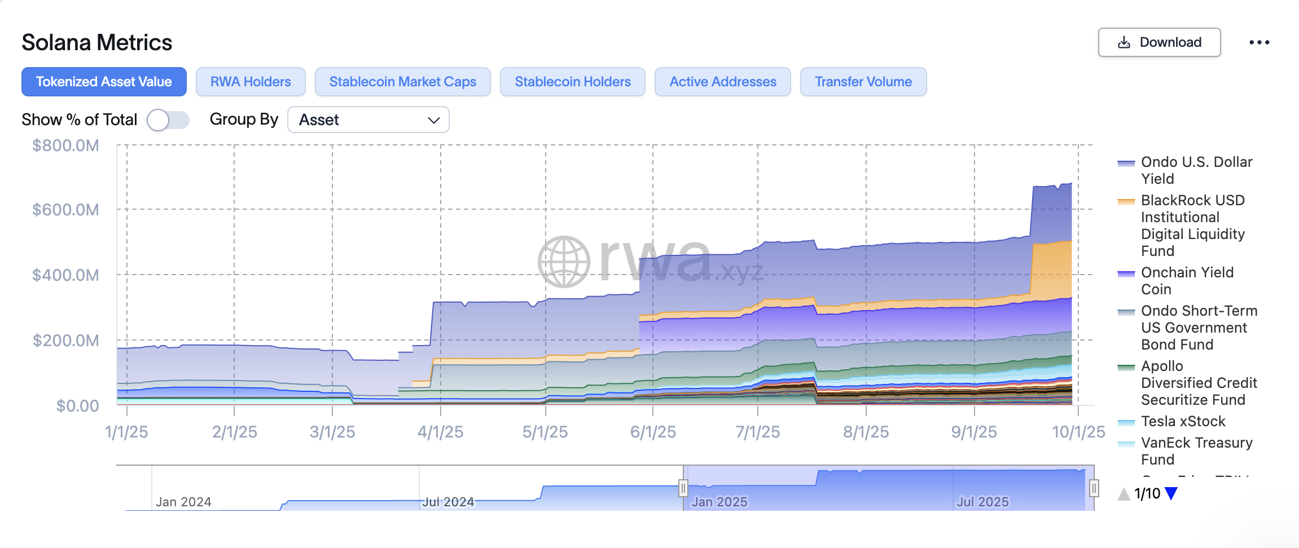
Task: Switch to the RWA Holders tab
Action: pos(251,82)
